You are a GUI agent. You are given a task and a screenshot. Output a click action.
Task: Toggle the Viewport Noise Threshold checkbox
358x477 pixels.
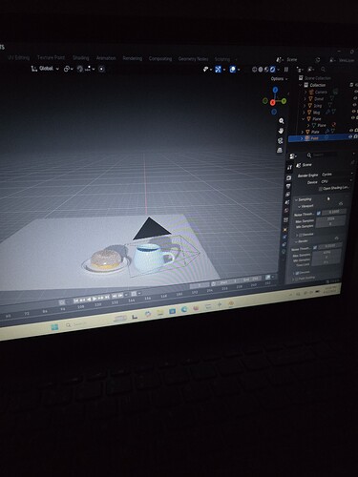click(x=319, y=214)
